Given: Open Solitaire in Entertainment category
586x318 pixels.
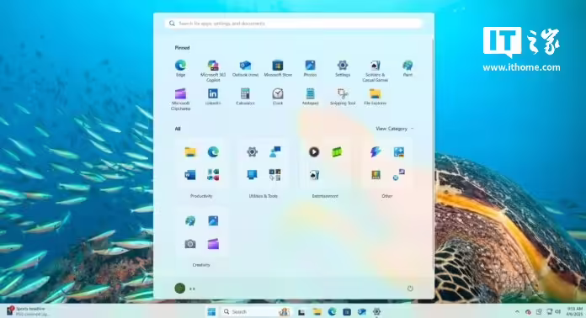Looking at the screenshot, I should click(314, 175).
